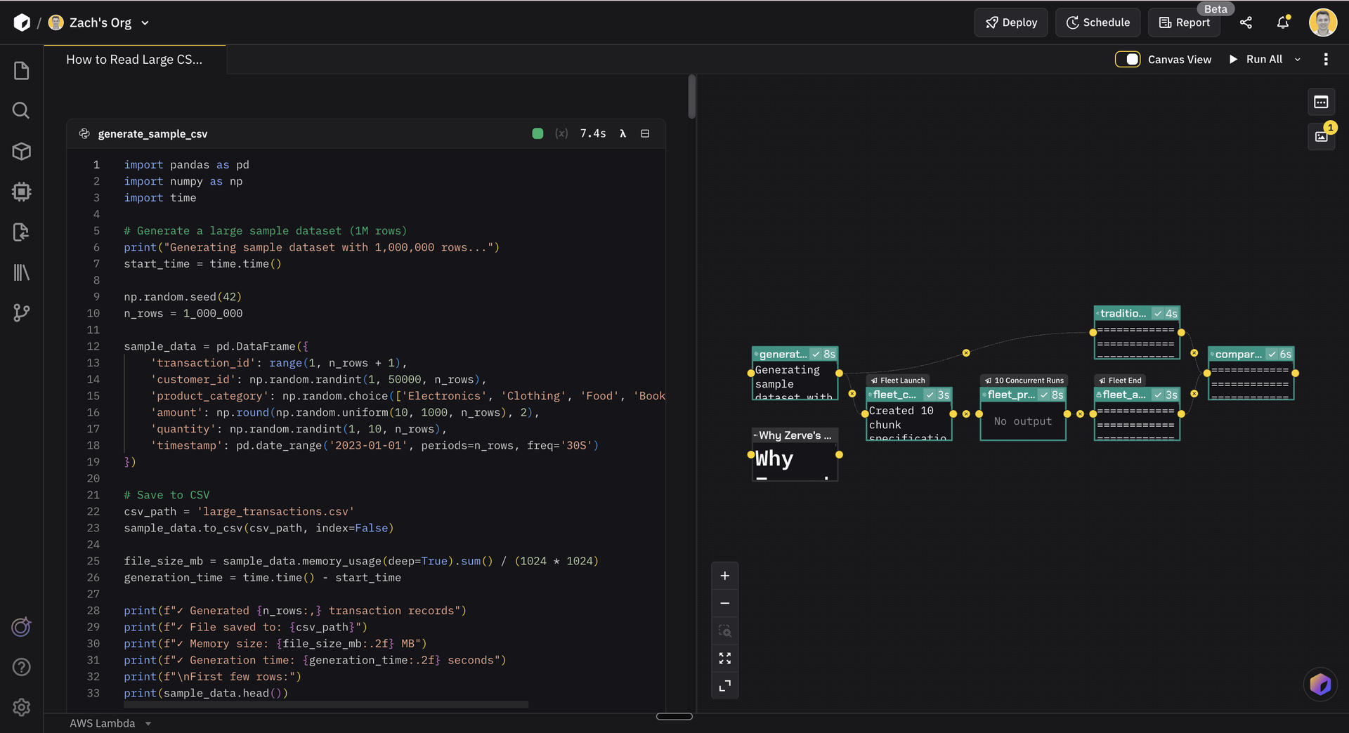Open the Search icon in left sidebar
Viewport: 1349px width, 733px height.
pyautogui.click(x=22, y=110)
